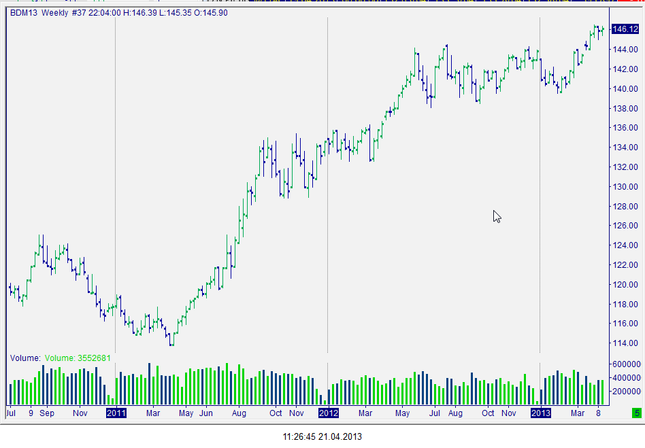Click the Nov label right before 2013
Image resolution: width=645 pixels, height=448 pixels.
tap(508, 413)
